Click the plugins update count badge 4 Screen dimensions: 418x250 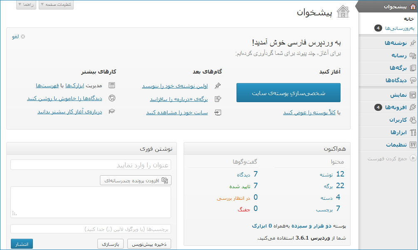pos(378,108)
